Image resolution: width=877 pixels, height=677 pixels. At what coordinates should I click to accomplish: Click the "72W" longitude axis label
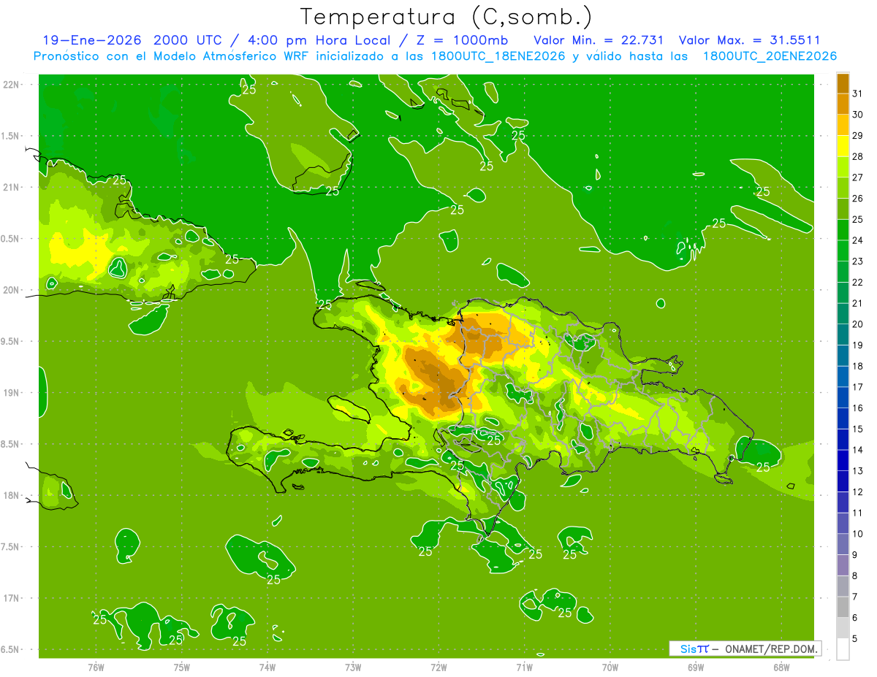click(x=438, y=667)
